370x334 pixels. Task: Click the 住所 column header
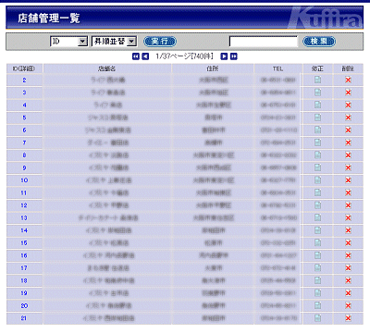pos(213,68)
